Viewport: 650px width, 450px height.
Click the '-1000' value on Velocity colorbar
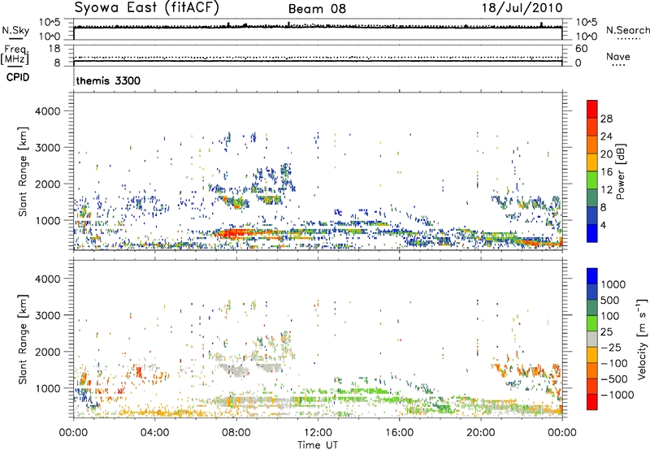point(617,395)
